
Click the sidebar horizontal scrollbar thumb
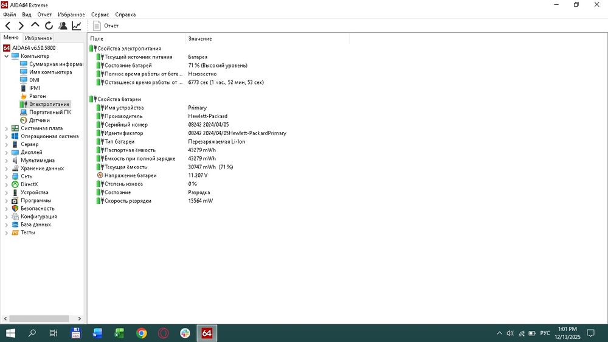pyautogui.click(x=39, y=319)
